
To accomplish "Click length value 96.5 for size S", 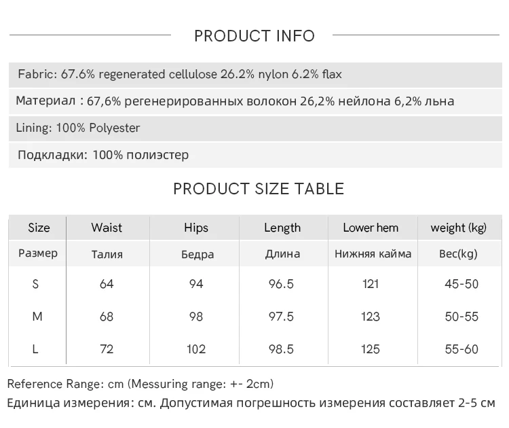I will (281, 284).
